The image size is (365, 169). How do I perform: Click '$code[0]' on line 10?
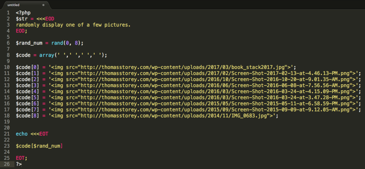tap(28, 67)
